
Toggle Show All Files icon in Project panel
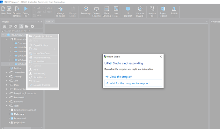[21, 27]
